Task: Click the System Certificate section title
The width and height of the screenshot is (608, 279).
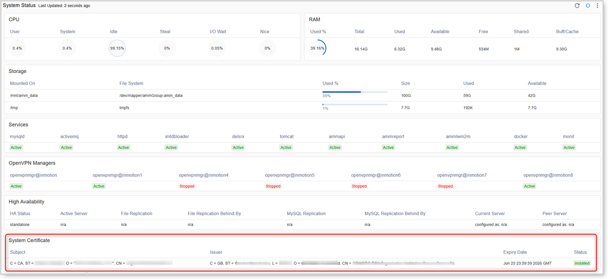Action: point(29,240)
